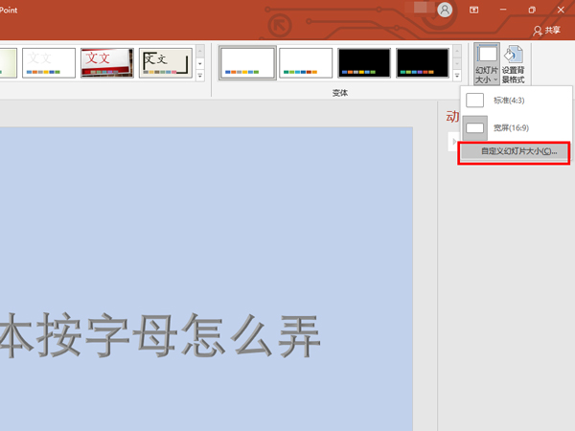The image size is (575, 431).
Task: Select the second white variant thumbnail
Action: click(x=306, y=62)
